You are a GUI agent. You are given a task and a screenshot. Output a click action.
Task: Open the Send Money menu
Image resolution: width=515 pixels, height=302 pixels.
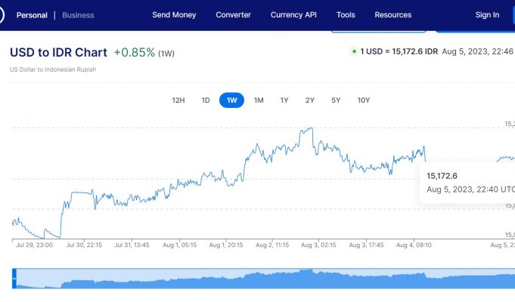174,15
